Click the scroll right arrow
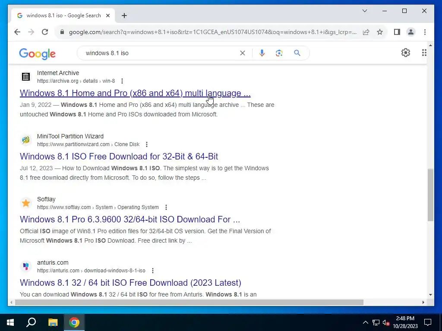 tap(423, 303)
